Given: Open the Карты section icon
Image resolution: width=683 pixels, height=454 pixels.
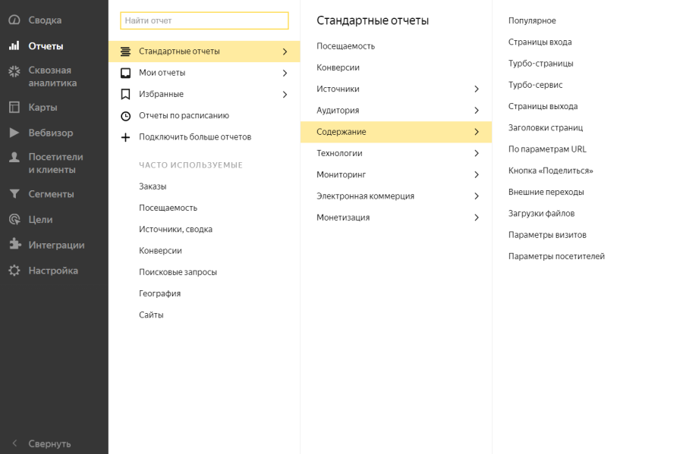Looking at the screenshot, I should [x=14, y=107].
